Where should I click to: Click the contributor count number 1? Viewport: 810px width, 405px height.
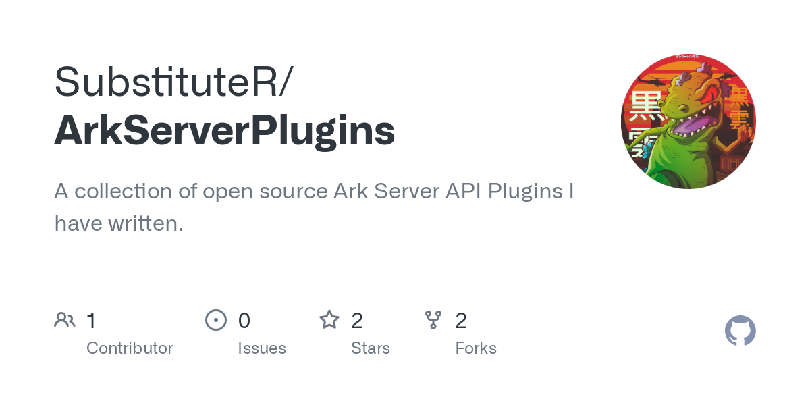point(91,320)
